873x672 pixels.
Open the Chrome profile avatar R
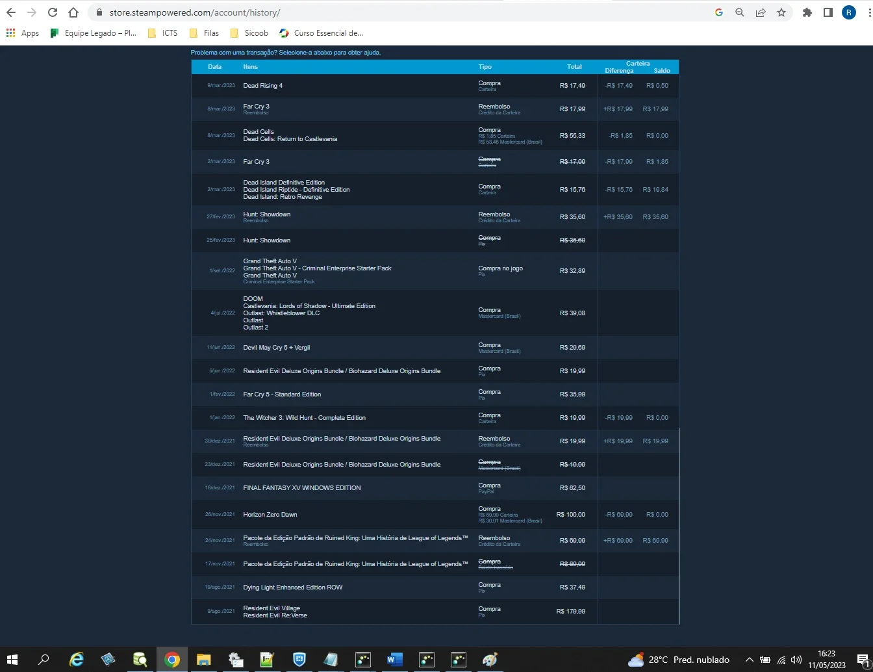[849, 12]
